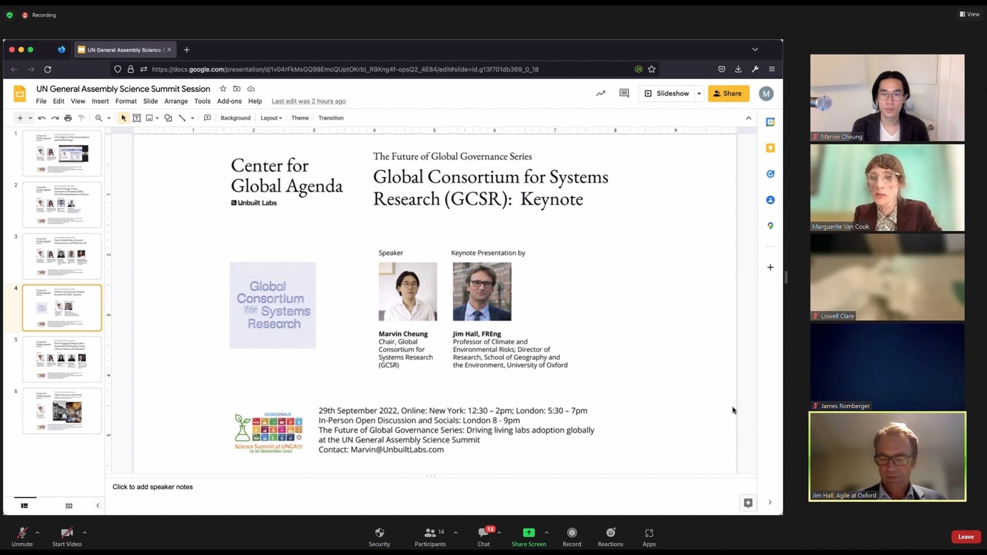Open the Theme panel

point(300,118)
